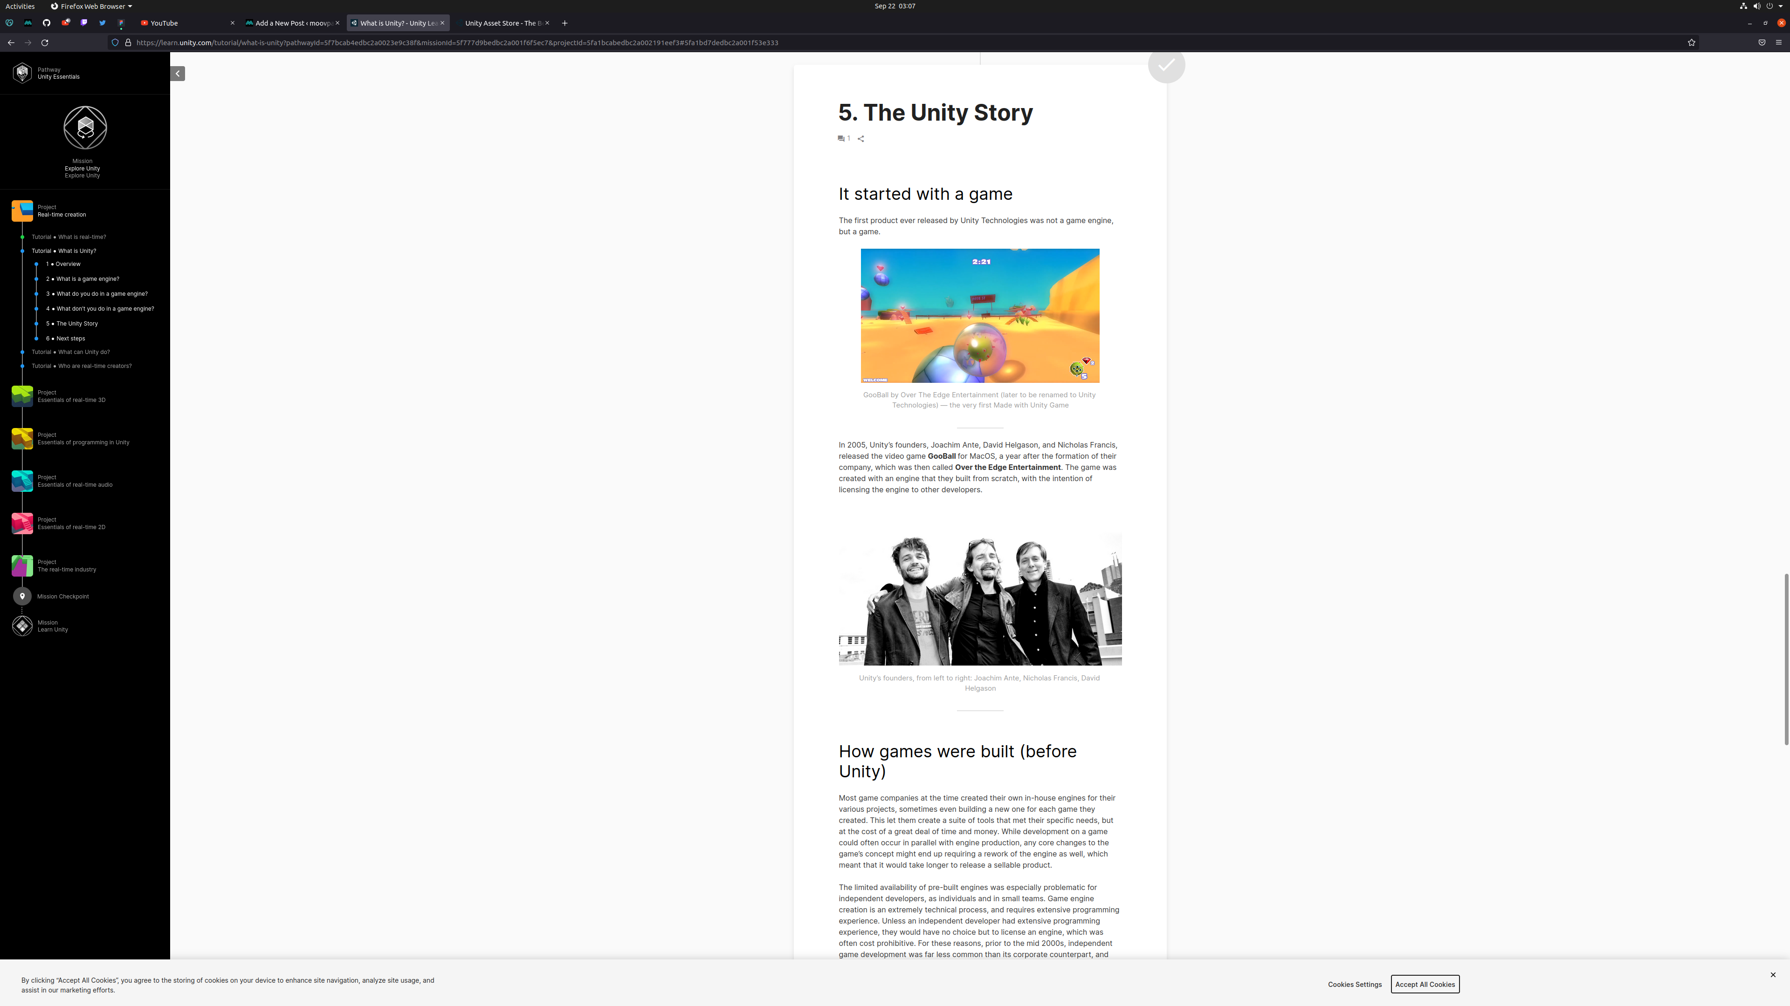Click the Learn Unity mission icon
This screenshot has width=1790, height=1006.
tap(22, 624)
